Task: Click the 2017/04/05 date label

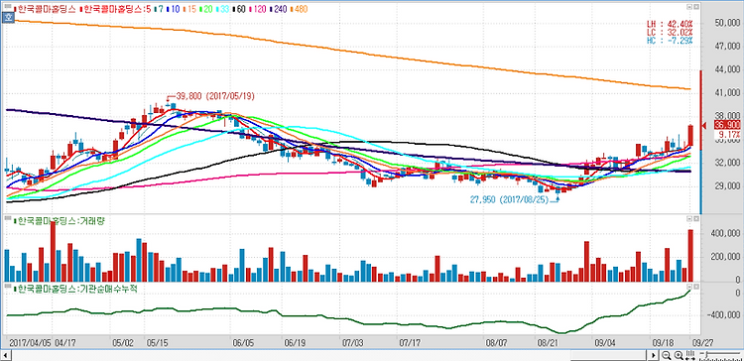Action: click(x=31, y=342)
